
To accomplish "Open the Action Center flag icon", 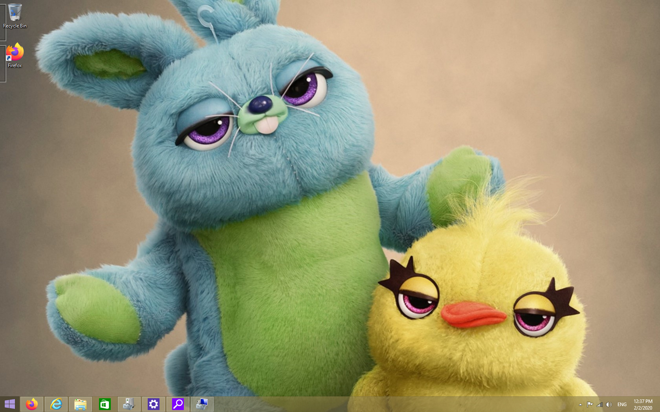I will (x=590, y=405).
